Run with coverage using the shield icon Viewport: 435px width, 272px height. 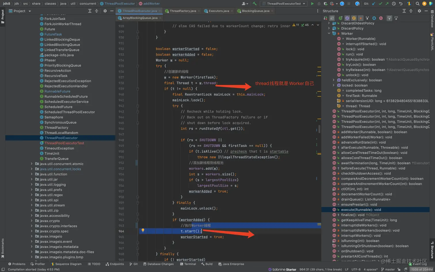pos(325,3)
